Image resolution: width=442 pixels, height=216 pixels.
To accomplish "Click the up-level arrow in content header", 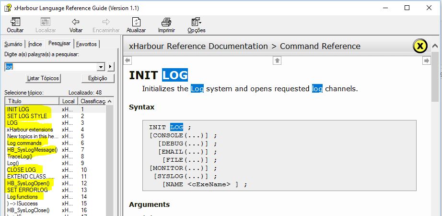I will click(277, 60).
